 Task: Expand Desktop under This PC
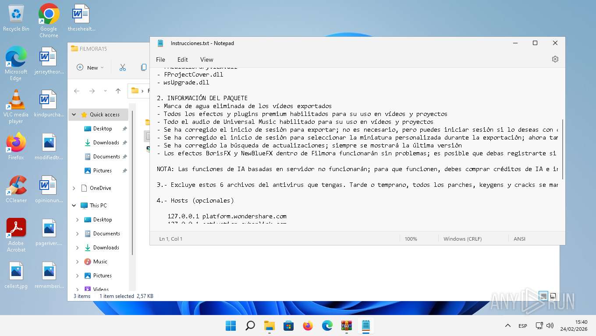click(x=78, y=220)
